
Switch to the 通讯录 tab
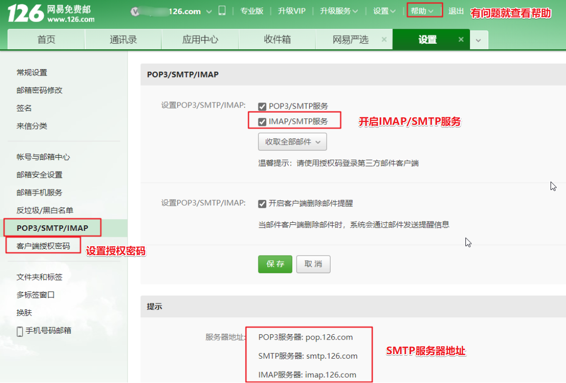123,39
